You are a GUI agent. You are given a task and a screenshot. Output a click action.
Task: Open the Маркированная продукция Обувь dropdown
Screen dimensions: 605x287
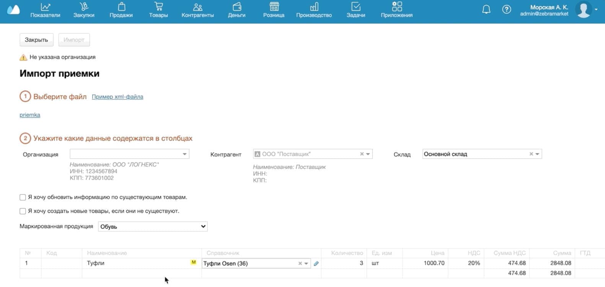pyautogui.click(x=153, y=227)
